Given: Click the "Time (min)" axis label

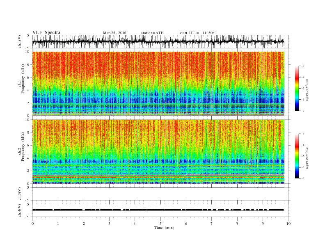Looking at the screenshot, I should coord(164,228).
